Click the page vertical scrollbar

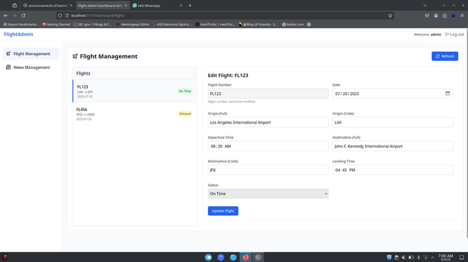coord(466,133)
